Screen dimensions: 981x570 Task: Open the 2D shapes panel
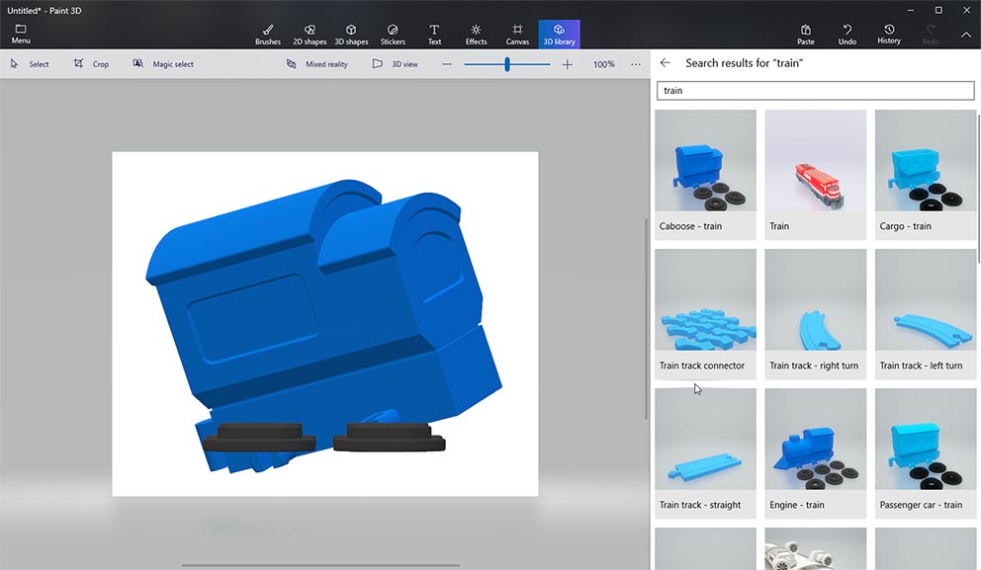coord(310,35)
